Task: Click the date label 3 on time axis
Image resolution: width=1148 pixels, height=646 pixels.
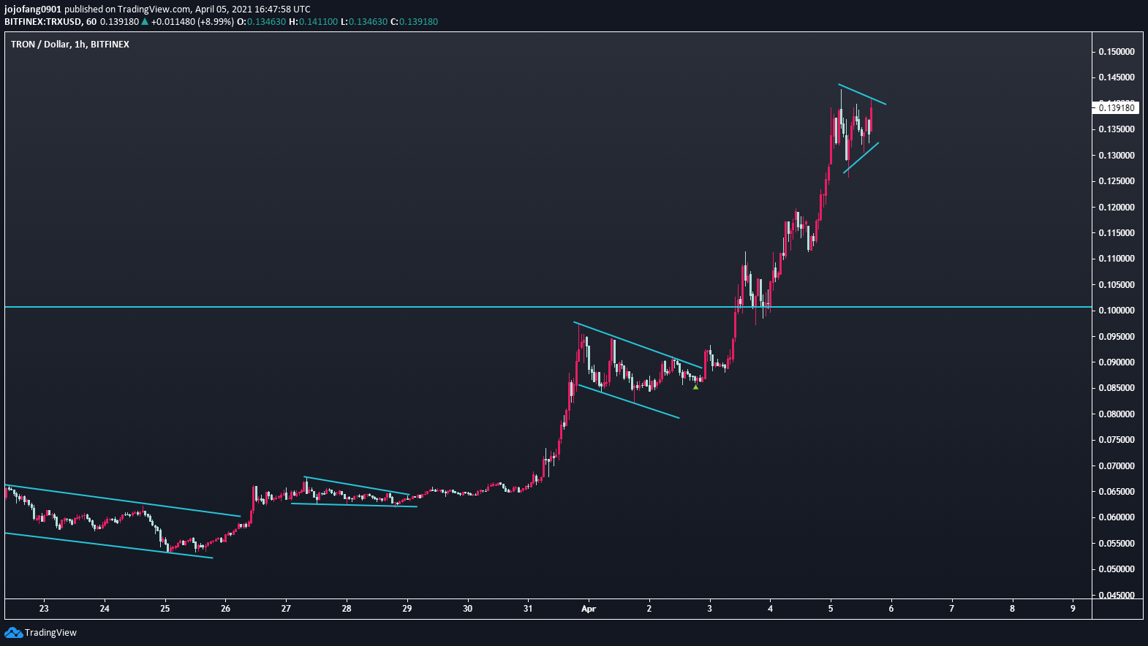Action: point(709,609)
